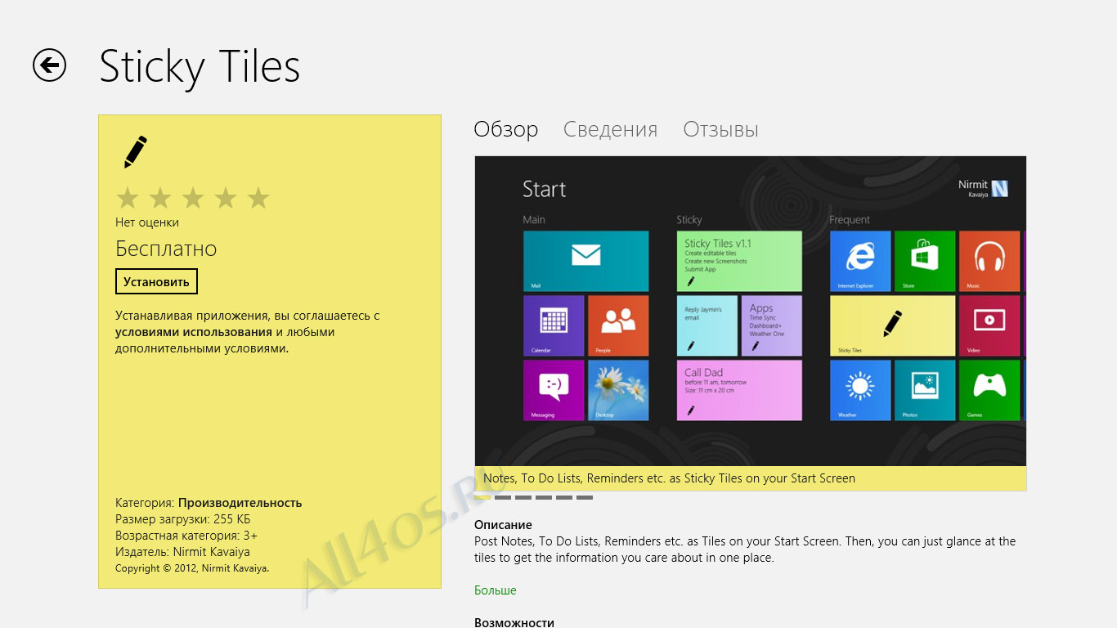Viewport: 1117px width, 628px height.
Task: Click the Sticky Tiles page title
Action: point(200,67)
